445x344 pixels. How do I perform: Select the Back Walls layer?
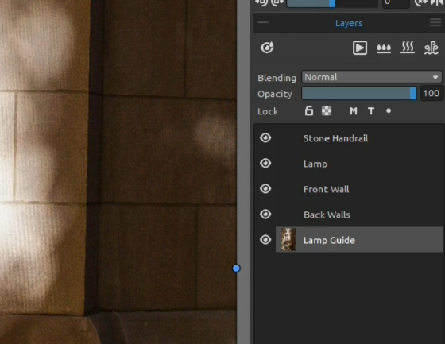pyautogui.click(x=359, y=215)
